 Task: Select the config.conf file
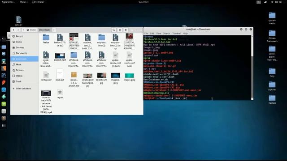[x=46, y=76]
